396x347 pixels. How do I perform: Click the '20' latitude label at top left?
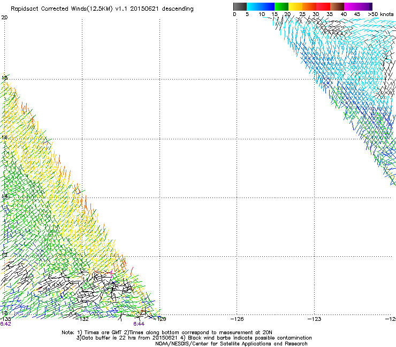point(4,18)
